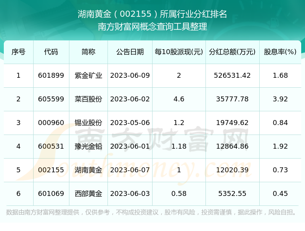This screenshot has height=231, width=305.
Task: Click dividend total 526531.42
Action: point(232,75)
